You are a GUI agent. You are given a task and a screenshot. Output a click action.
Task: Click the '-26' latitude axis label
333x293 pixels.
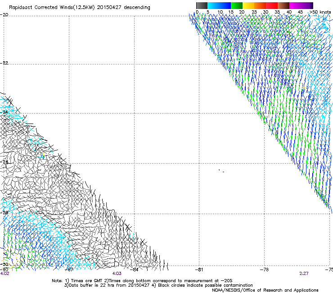[x=4, y=162]
